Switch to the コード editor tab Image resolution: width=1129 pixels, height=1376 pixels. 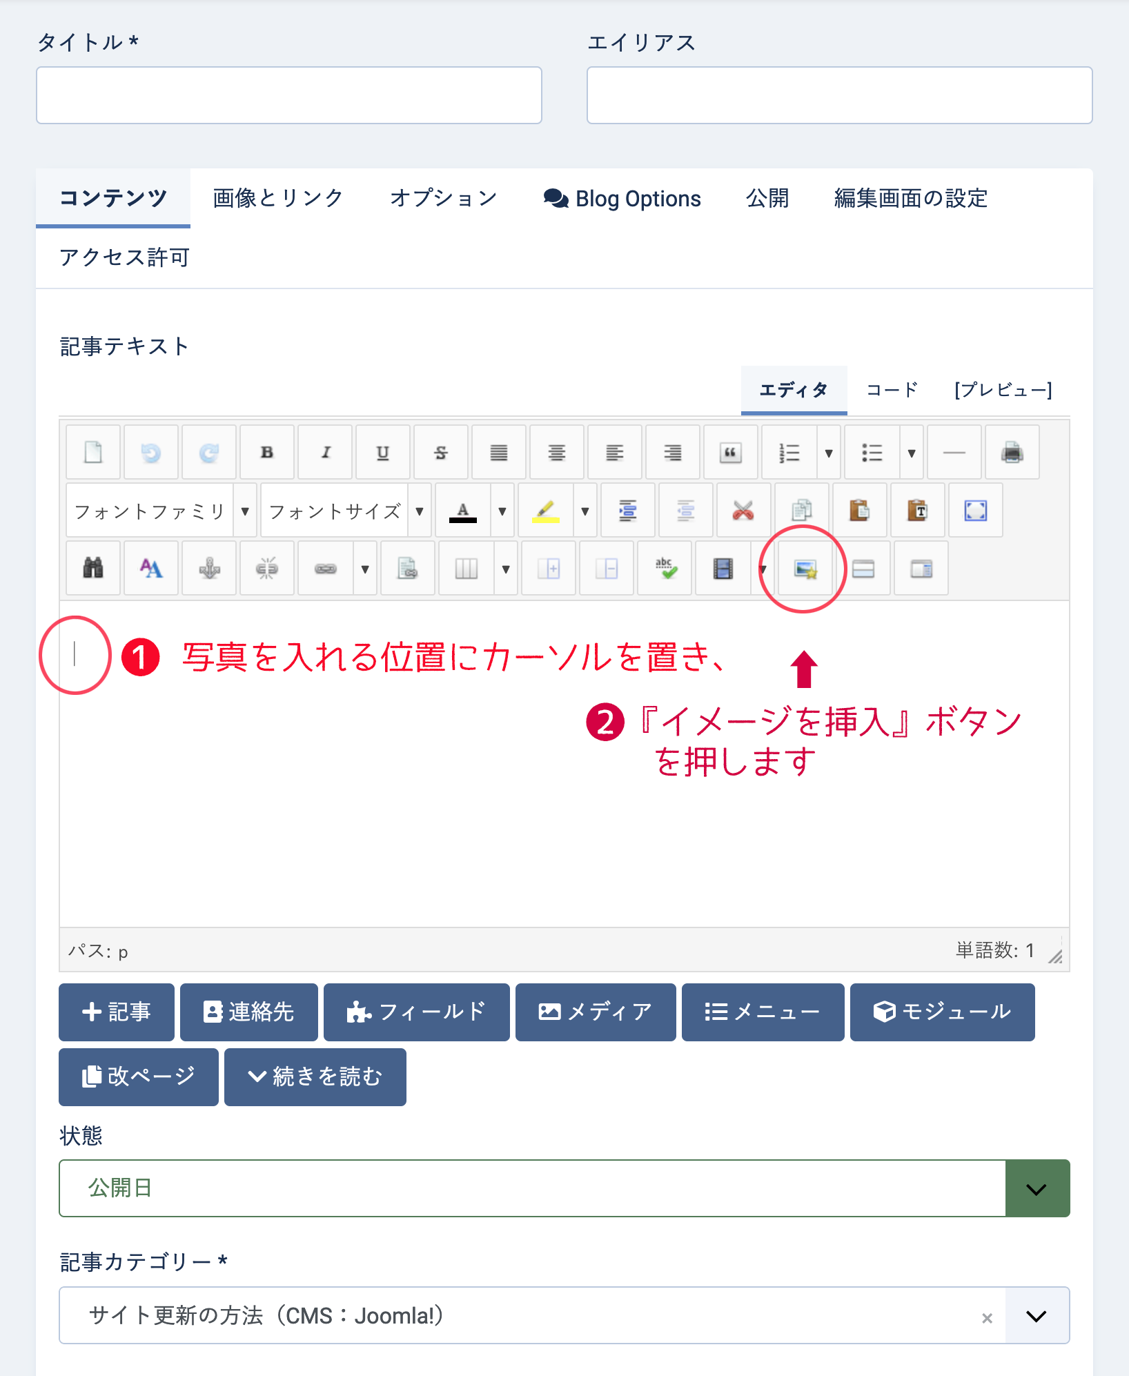click(x=892, y=390)
